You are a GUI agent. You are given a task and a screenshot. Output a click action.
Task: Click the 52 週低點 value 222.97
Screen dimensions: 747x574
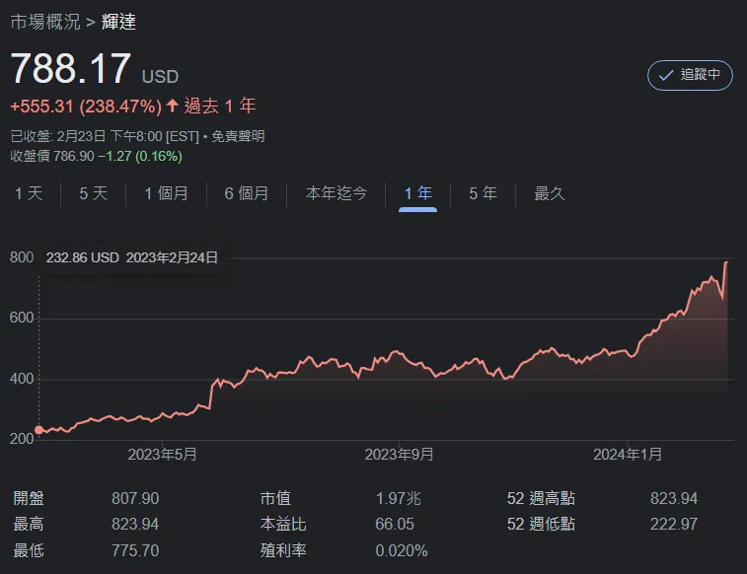click(674, 524)
